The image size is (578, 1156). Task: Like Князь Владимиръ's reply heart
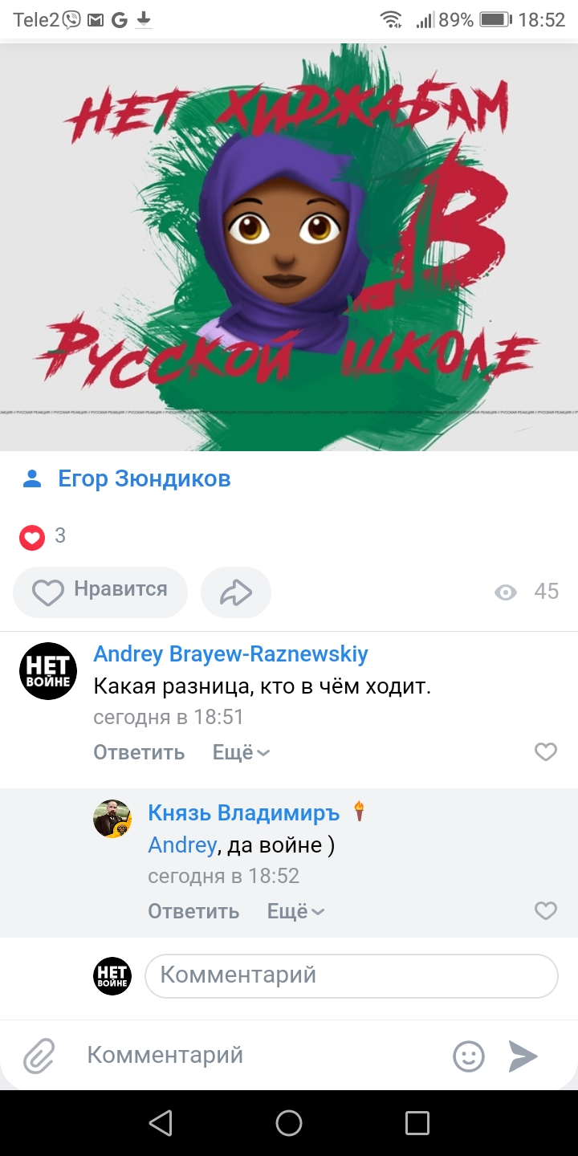546,911
